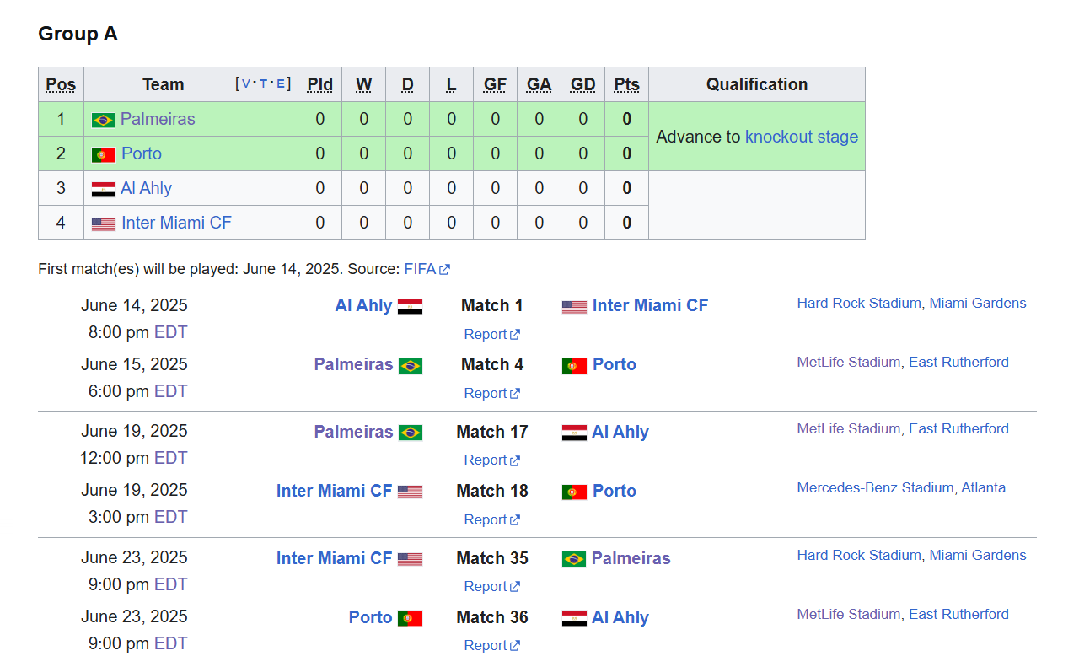This screenshot has height=667, width=1079.
Task: Click the Egypt flag in the Al Ahly standings row
Action: pos(103,189)
